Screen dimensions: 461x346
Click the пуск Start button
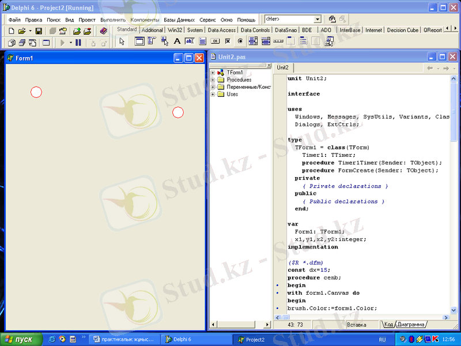pyautogui.click(x=21, y=340)
